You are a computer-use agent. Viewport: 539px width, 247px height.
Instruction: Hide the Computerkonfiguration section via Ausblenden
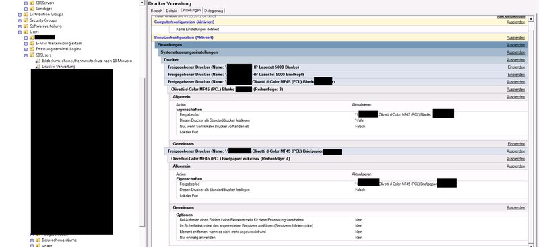[515, 22]
